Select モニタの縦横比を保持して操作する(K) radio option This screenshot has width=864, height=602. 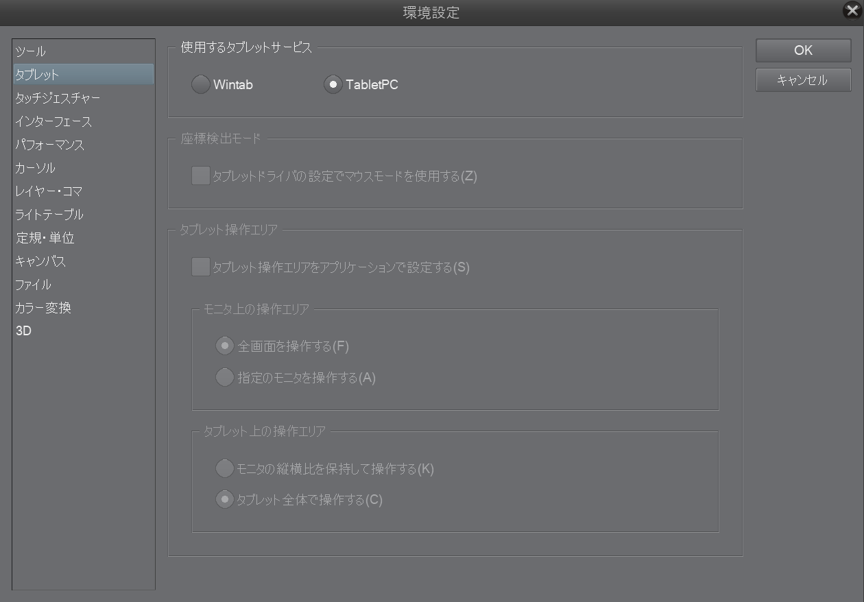pyautogui.click(x=225, y=469)
